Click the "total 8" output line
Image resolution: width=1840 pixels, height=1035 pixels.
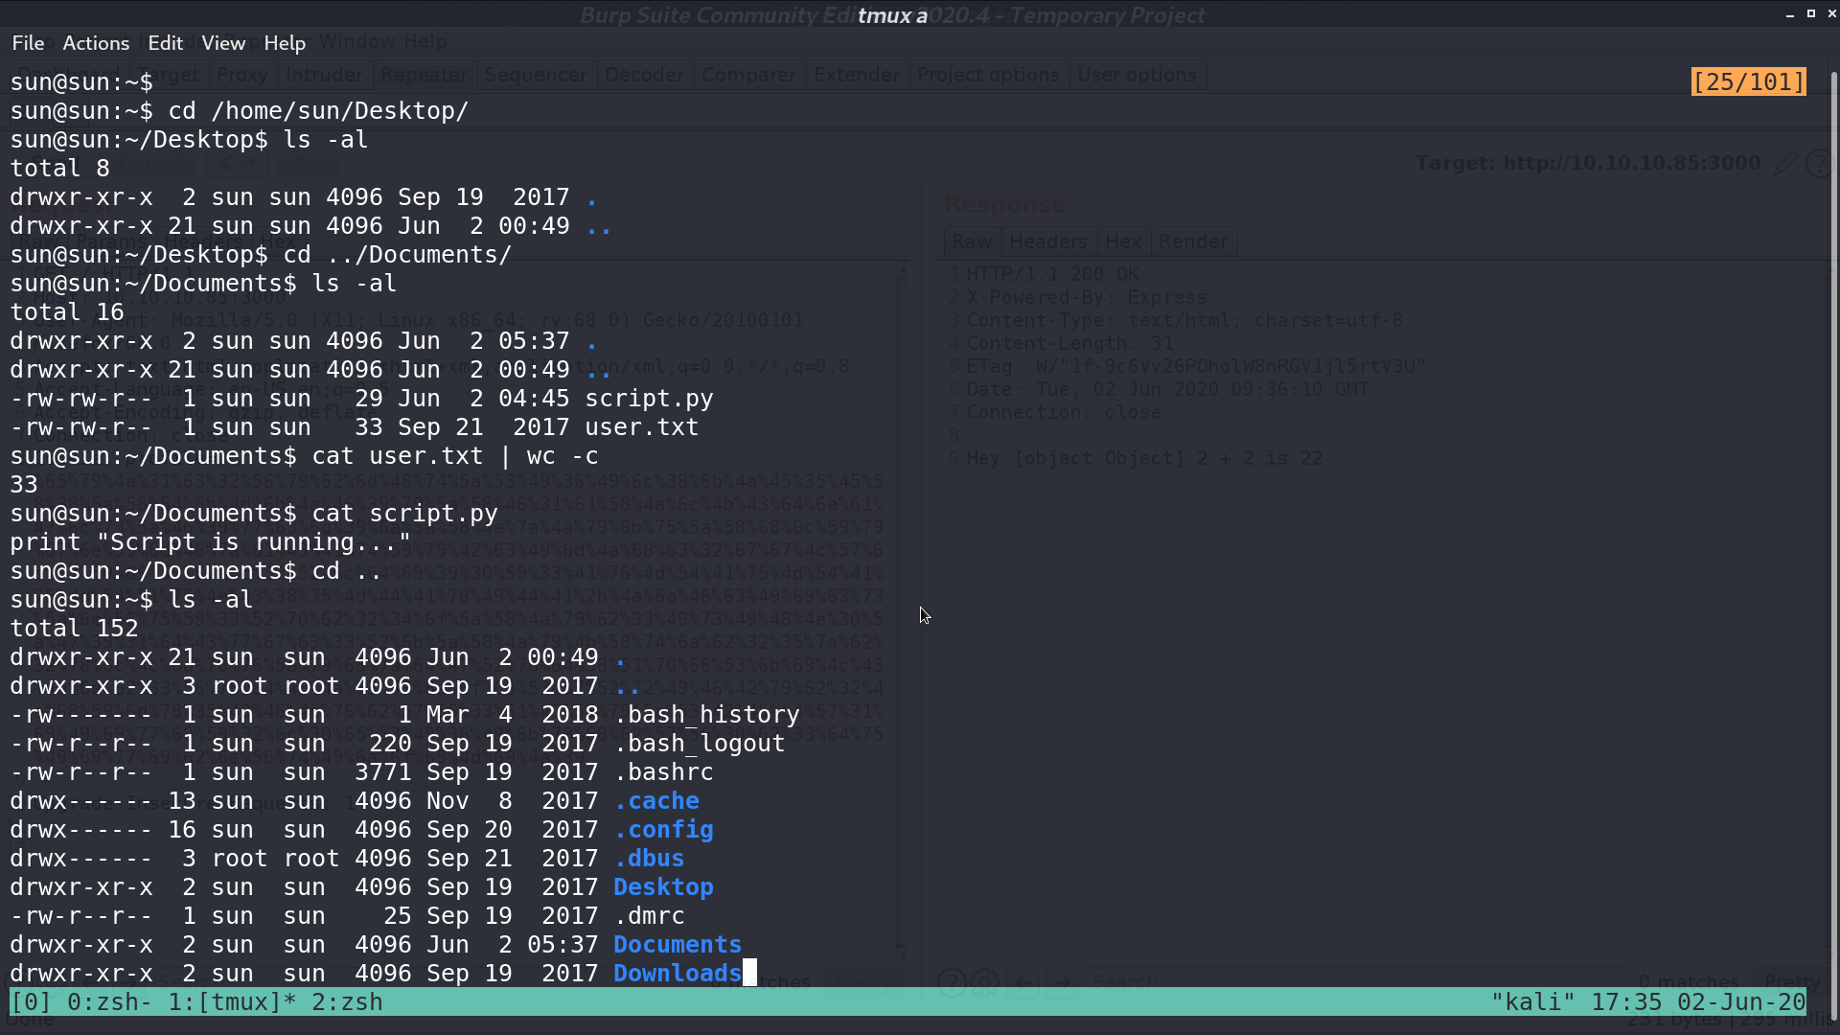(59, 169)
